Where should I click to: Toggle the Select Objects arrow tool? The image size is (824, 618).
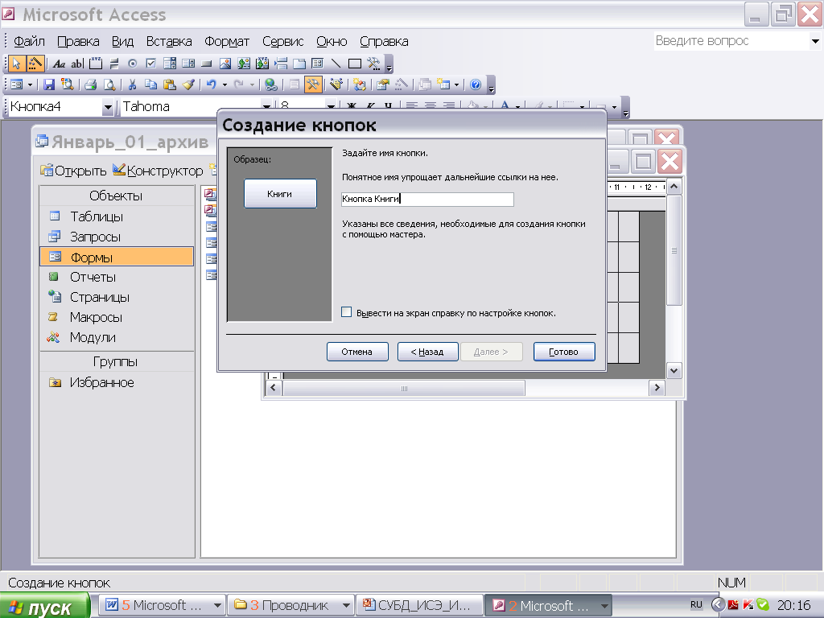click(x=16, y=64)
